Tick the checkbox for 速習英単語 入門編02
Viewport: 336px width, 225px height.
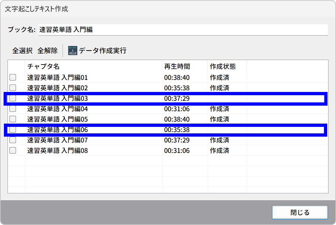pyautogui.click(x=13, y=88)
